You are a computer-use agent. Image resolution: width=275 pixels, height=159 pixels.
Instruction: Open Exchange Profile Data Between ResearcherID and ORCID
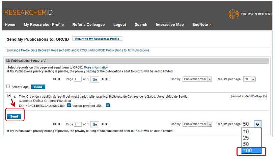tap(47, 50)
